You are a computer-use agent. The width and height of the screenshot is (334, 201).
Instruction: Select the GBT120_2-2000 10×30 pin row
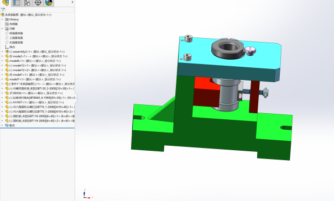(42, 88)
